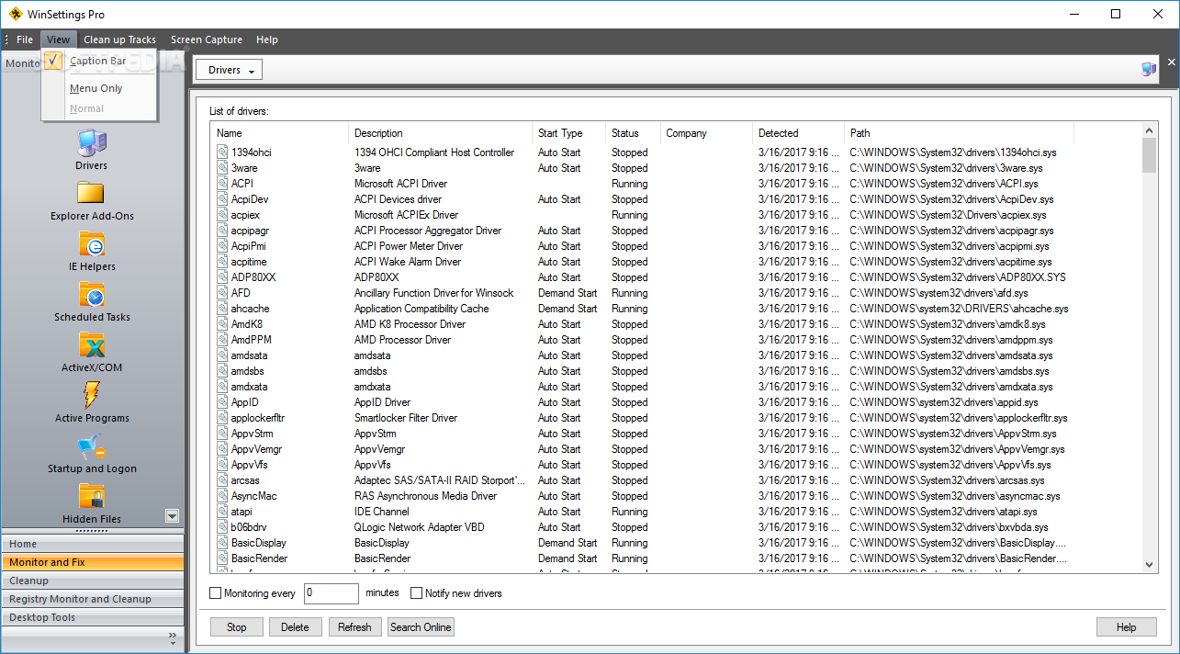Image resolution: width=1180 pixels, height=654 pixels.
Task: Sort by the Company column header
Action: (706, 133)
